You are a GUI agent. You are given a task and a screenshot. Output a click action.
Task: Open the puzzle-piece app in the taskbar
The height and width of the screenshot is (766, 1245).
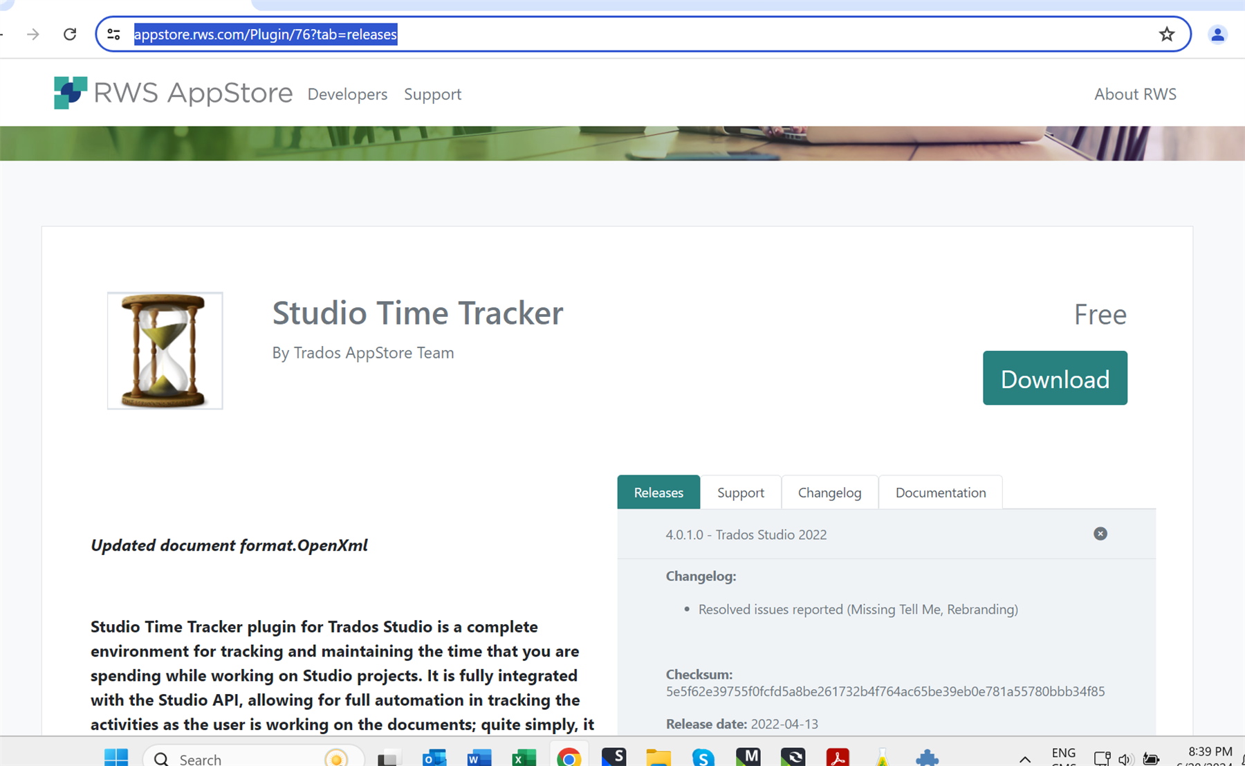click(927, 758)
